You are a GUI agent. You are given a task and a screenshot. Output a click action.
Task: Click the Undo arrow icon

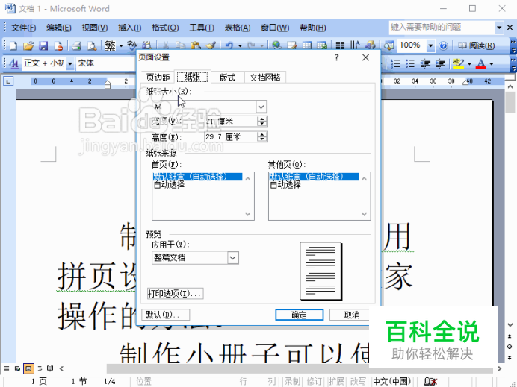coord(229,45)
